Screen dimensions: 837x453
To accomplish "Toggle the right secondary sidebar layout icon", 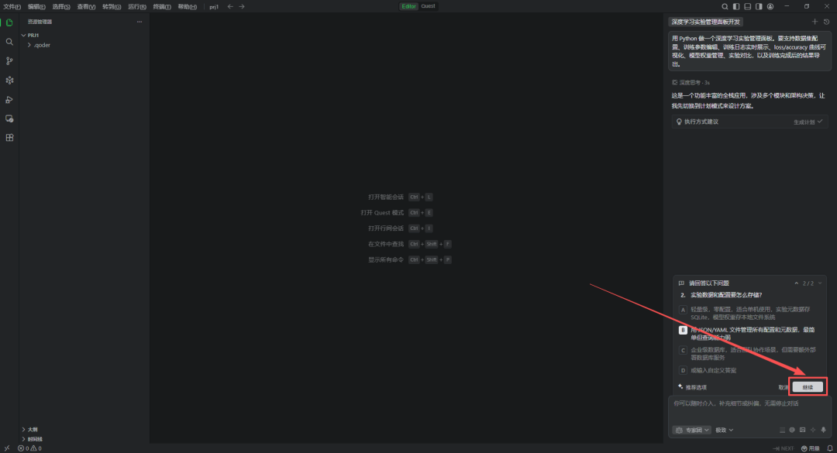I will pos(758,6).
